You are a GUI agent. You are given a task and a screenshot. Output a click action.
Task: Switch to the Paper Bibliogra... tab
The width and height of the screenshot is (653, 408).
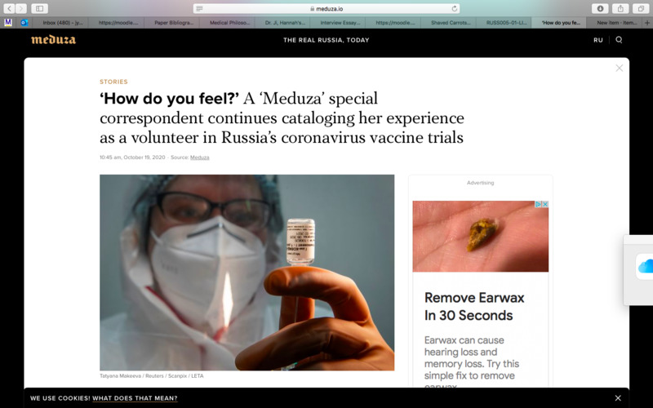tap(172, 23)
